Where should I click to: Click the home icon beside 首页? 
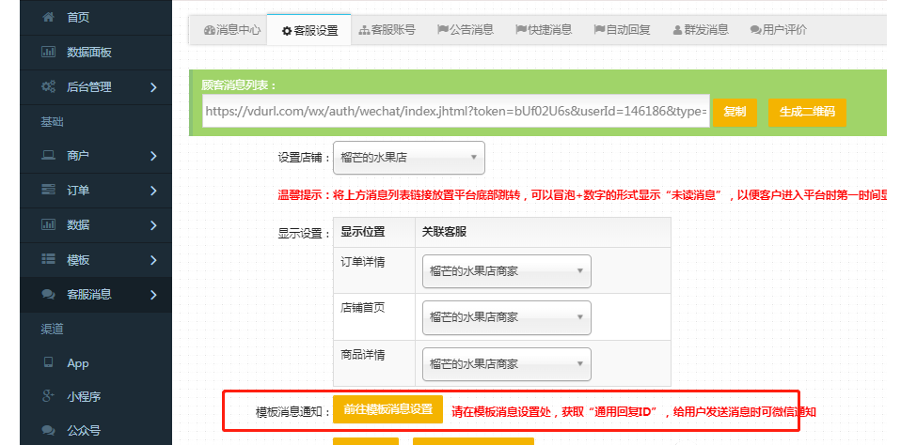pos(48,18)
